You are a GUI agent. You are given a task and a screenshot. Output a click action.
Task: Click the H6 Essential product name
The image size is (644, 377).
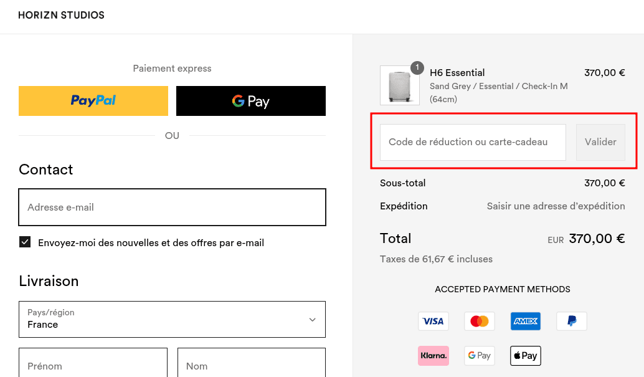coord(457,73)
